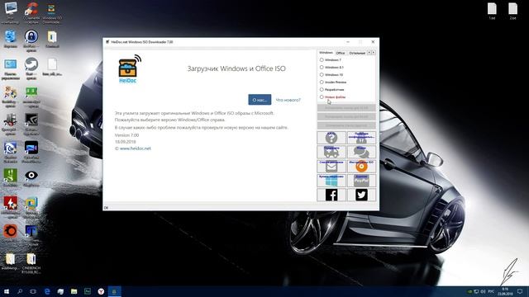Open the NVIDIA desktop shortcut
Screen dimensions: 529x297
pos(31,124)
